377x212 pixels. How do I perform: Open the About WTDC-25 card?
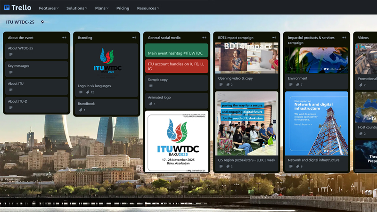[37, 51]
